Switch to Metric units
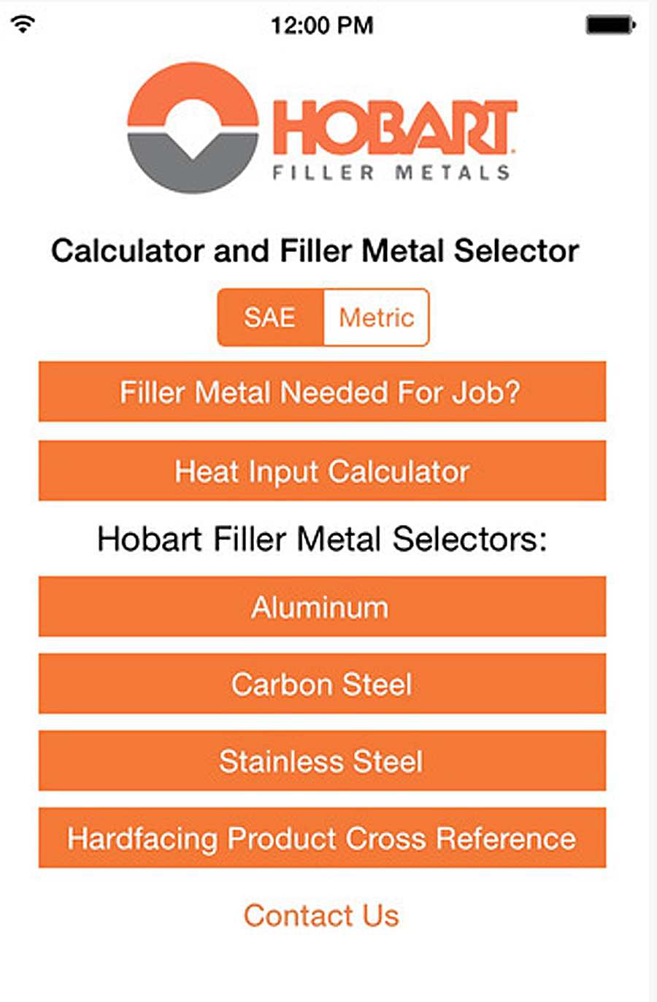The width and height of the screenshot is (657, 1002). [375, 316]
